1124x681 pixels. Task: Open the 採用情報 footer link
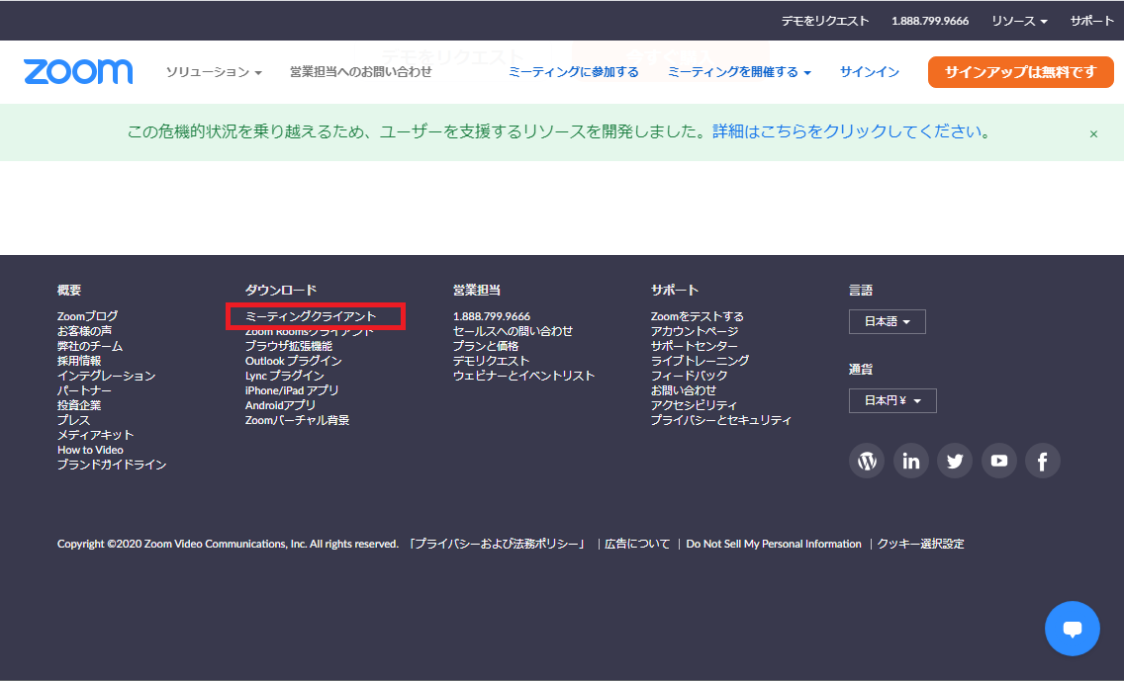pos(79,361)
